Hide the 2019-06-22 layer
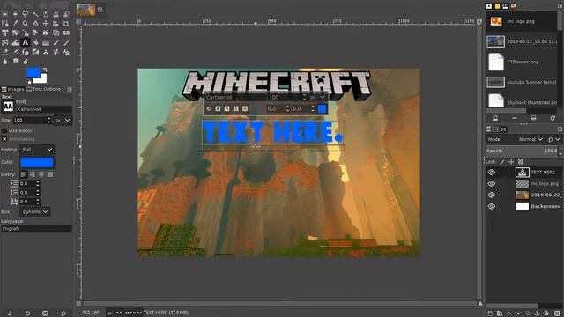The width and height of the screenshot is (564, 317). click(492, 195)
